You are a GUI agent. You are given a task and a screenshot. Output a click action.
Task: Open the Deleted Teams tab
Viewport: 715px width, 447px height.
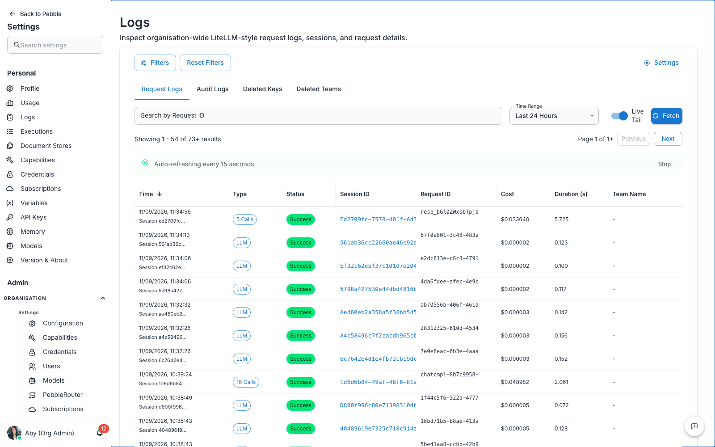click(319, 89)
